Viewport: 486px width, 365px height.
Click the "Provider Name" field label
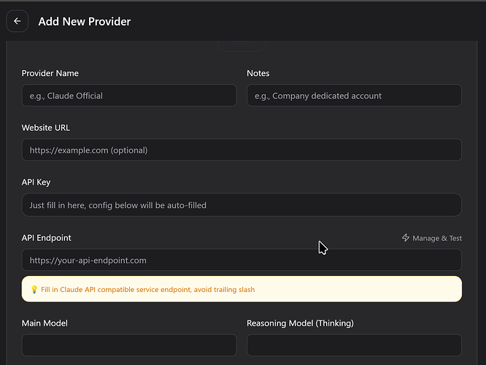pyautogui.click(x=50, y=73)
